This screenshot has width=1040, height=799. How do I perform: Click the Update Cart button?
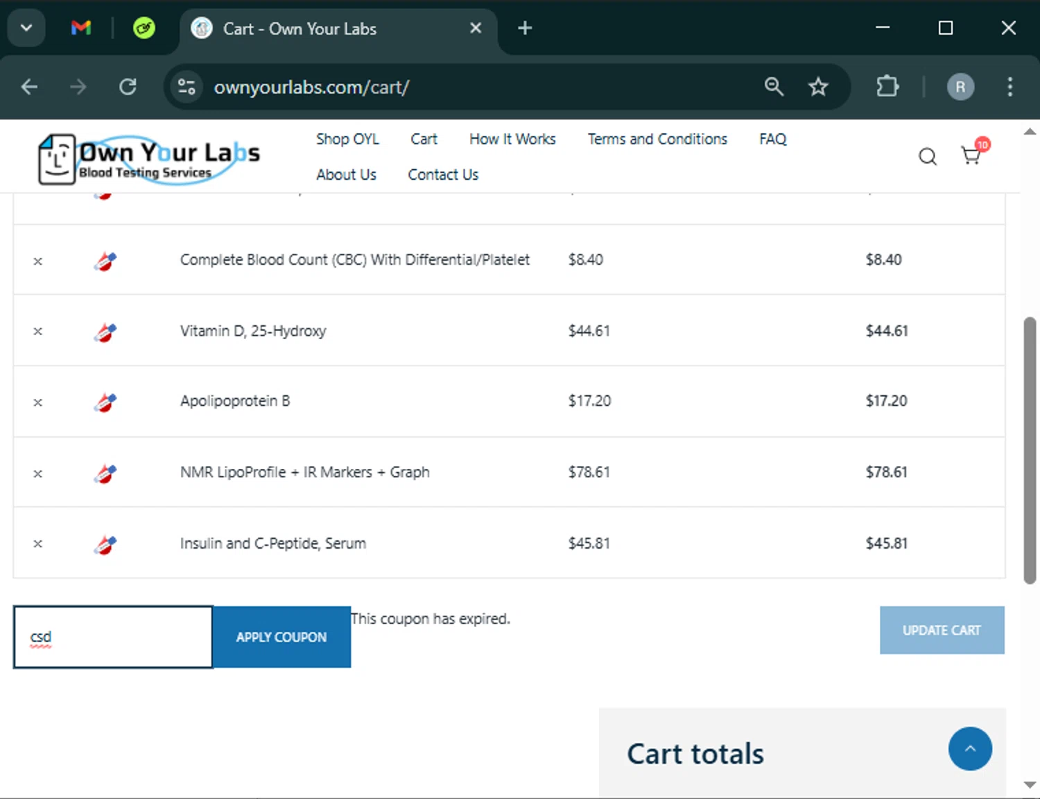(942, 630)
